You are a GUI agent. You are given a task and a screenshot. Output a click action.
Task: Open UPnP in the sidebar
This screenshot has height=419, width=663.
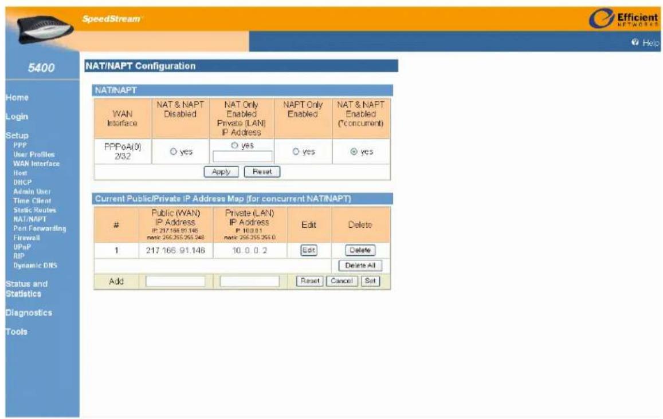coord(22,247)
